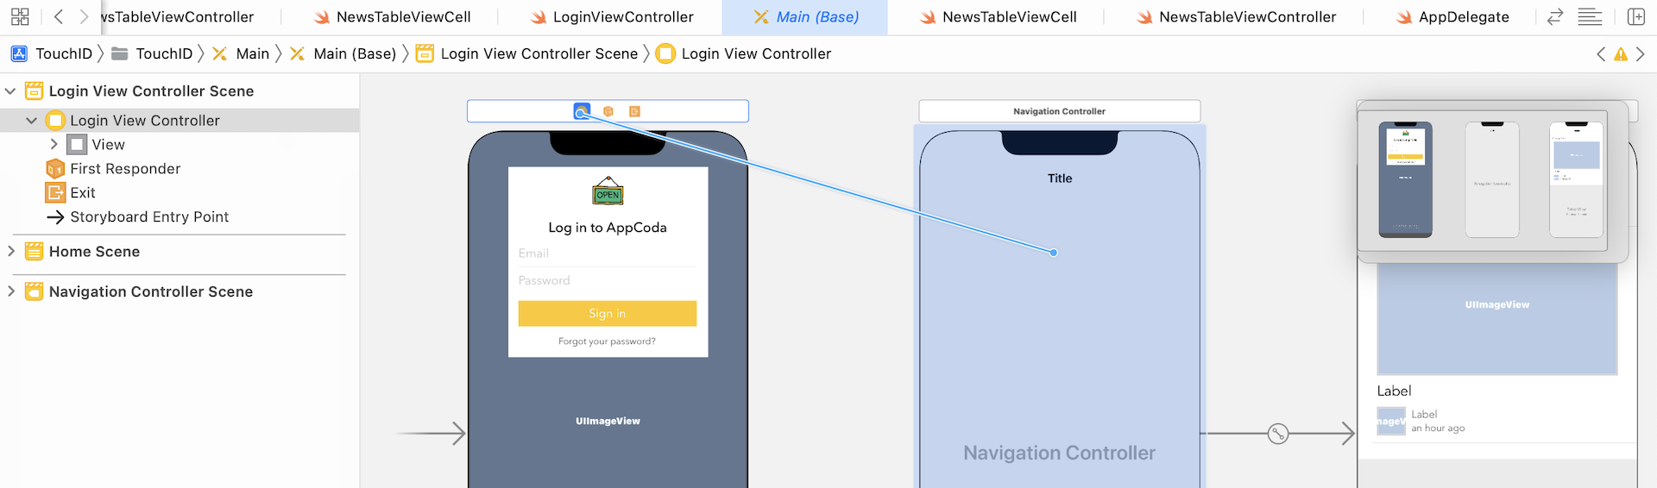Viewport: 1657px width, 488px height.
Task: Expand the Navigation Controller Scene group
Action: click(x=11, y=291)
